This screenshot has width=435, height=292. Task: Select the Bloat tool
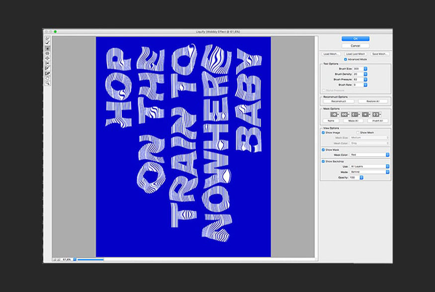click(47, 58)
